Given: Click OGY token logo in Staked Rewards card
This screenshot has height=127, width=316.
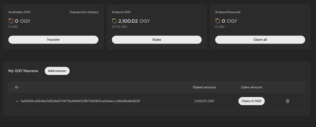Looking at the screenshot, I should pyautogui.click(x=217, y=21).
